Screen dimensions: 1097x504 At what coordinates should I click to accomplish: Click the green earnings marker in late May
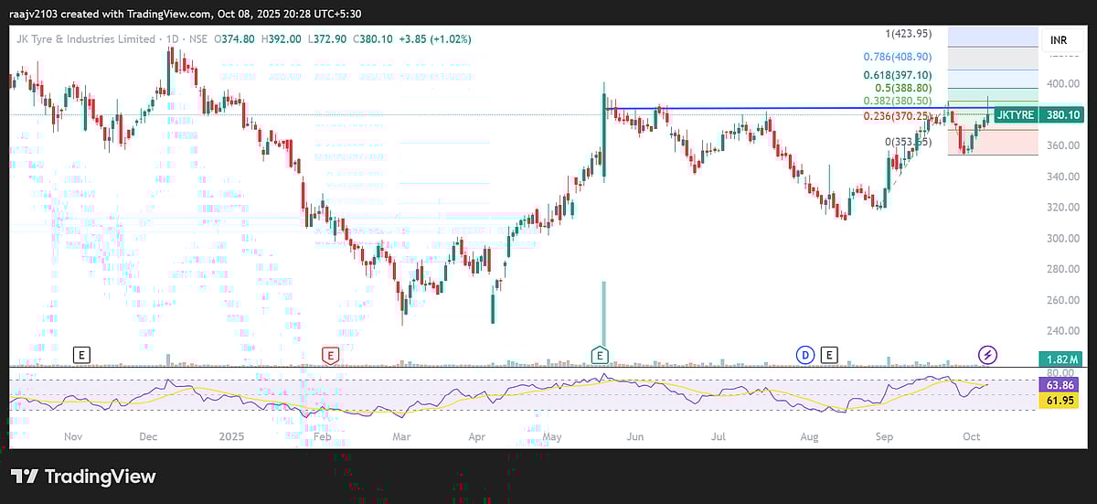click(x=600, y=354)
